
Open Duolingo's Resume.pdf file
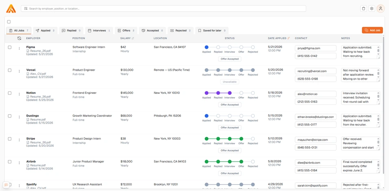[x=36, y=119]
